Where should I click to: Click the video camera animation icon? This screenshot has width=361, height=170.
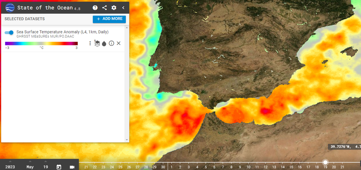point(72,167)
